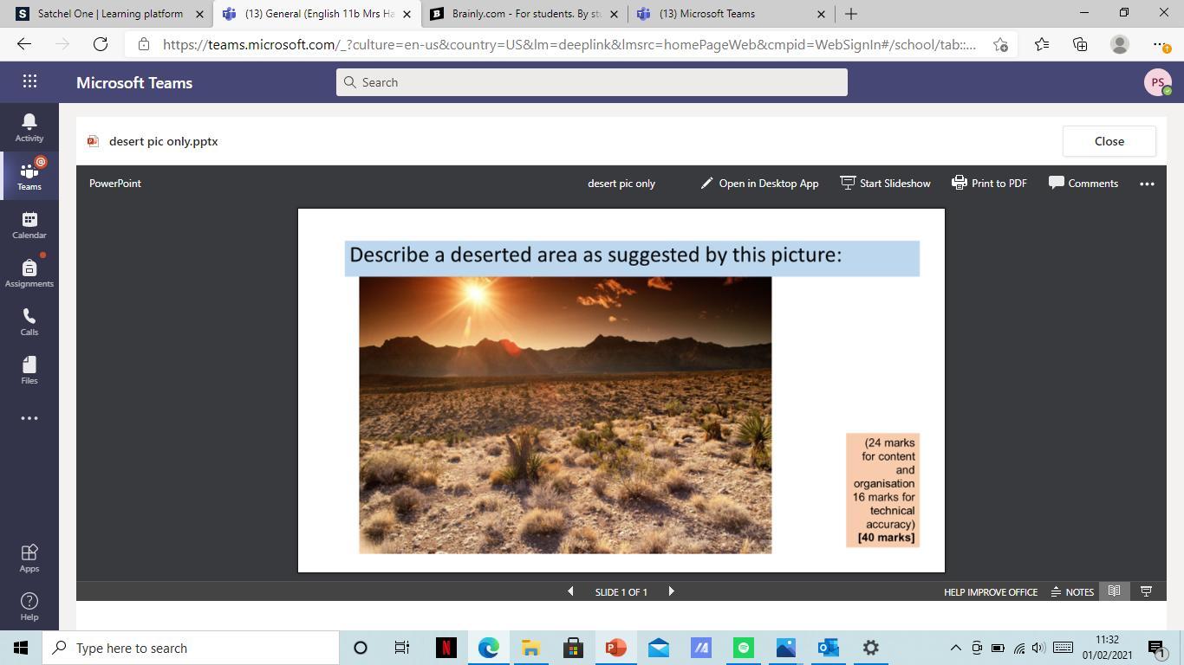
Task: Open browser Collections
Action: point(1080,44)
